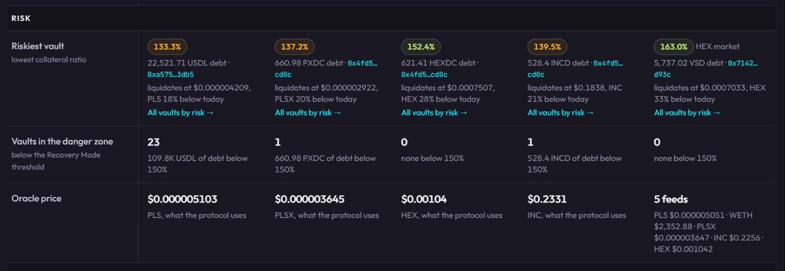Open All vaults by risk under PXDC
The height and width of the screenshot is (271, 785).
pos(308,112)
